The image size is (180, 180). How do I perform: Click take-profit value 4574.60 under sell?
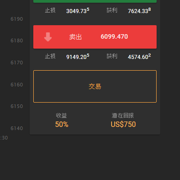coord(139,57)
